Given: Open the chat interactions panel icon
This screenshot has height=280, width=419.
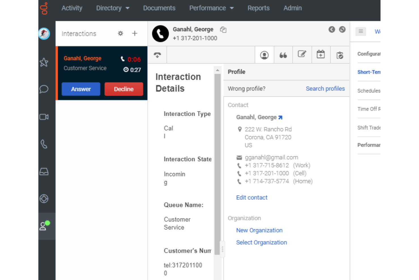Looking at the screenshot, I should (x=44, y=89).
